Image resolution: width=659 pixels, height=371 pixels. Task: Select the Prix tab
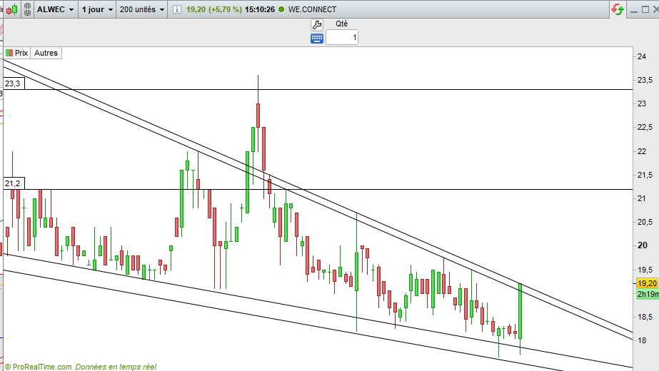pyautogui.click(x=17, y=53)
